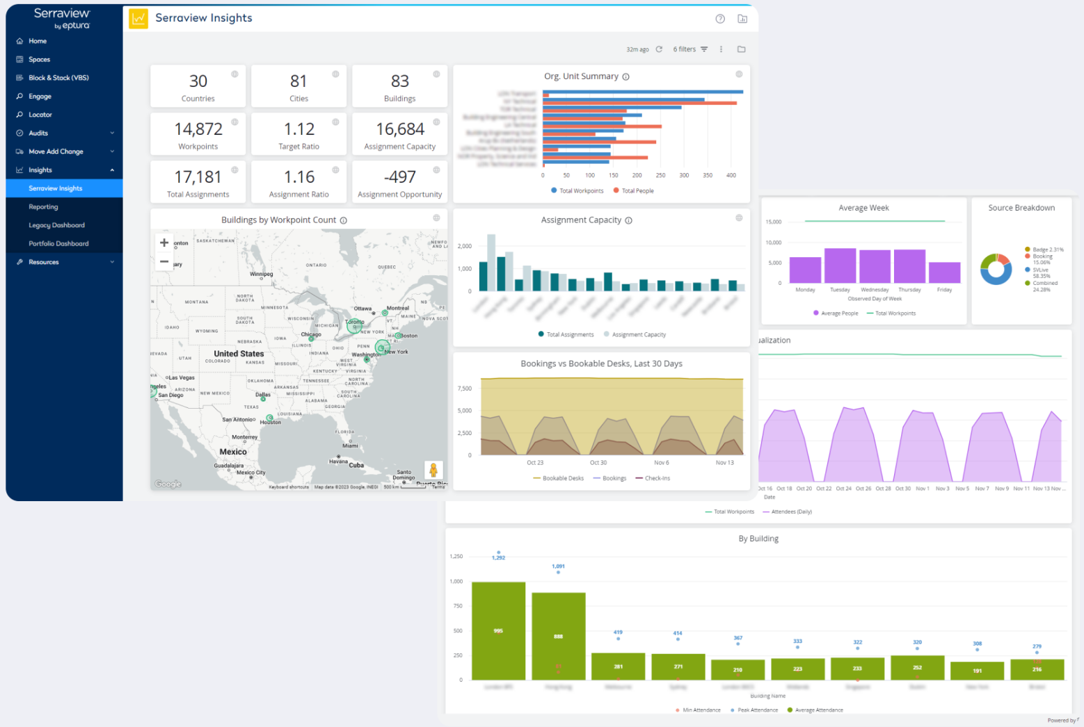
Task: Click the Block & Stock icon
Action: click(x=19, y=78)
